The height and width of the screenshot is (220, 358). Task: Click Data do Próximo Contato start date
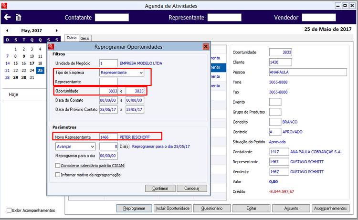[x=109, y=110]
